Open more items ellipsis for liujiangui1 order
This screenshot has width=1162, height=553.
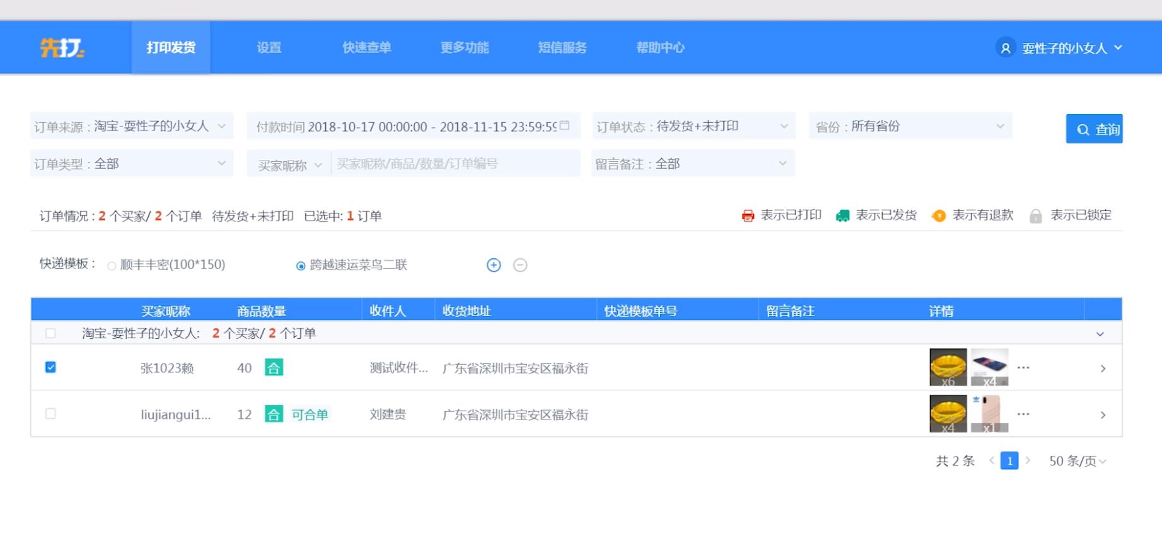point(1023,414)
